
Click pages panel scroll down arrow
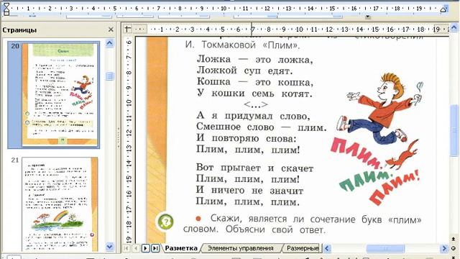click(109, 247)
